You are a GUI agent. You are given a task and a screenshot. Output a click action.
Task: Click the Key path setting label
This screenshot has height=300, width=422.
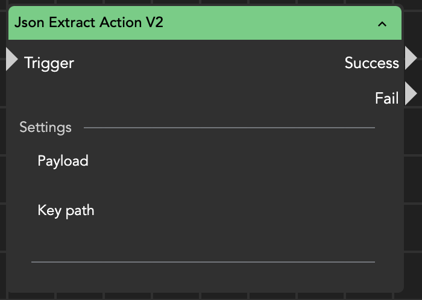pyautogui.click(x=66, y=210)
